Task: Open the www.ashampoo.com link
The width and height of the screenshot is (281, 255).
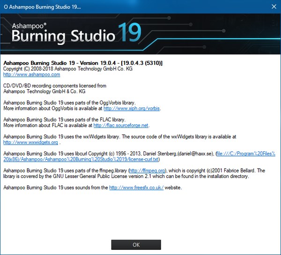Action: (x=31, y=75)
